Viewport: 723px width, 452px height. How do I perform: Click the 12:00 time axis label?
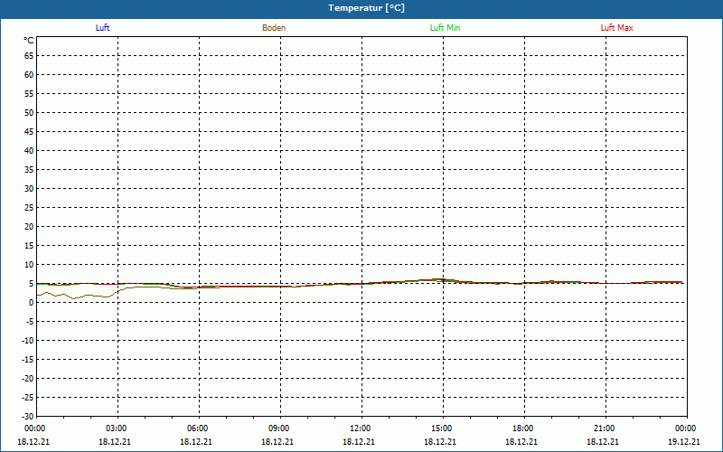(360, 428)
